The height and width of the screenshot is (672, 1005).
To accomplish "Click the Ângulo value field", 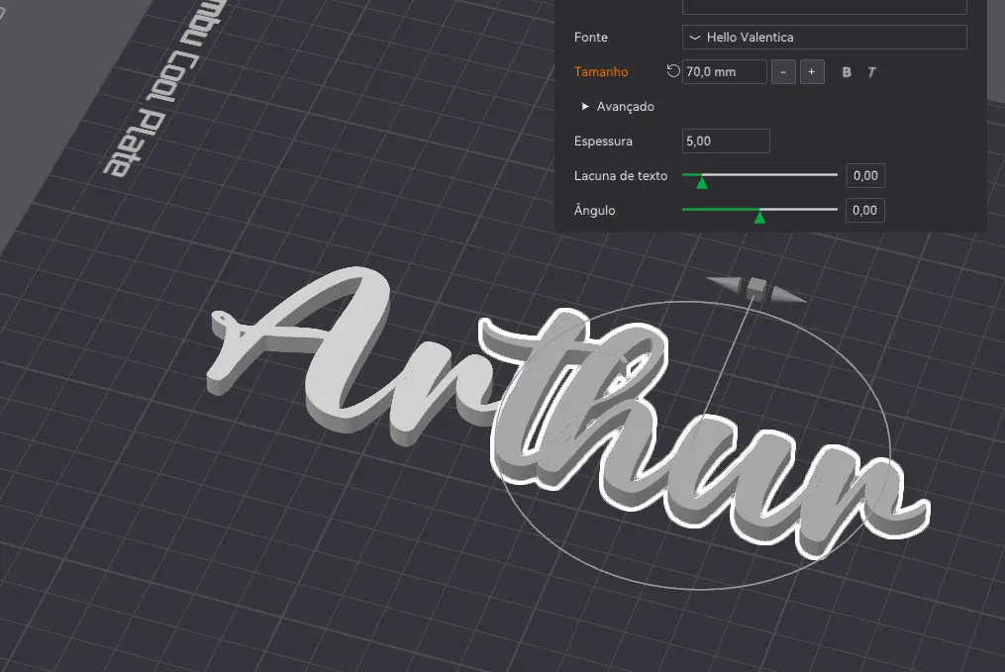I will pyautogui.click(x=865, y=210).
